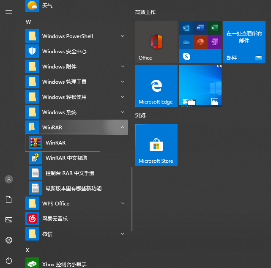Open Windows 安全中心 shield entry
Image resolution: width=271 pixels, height=268 pixels.
77,51
